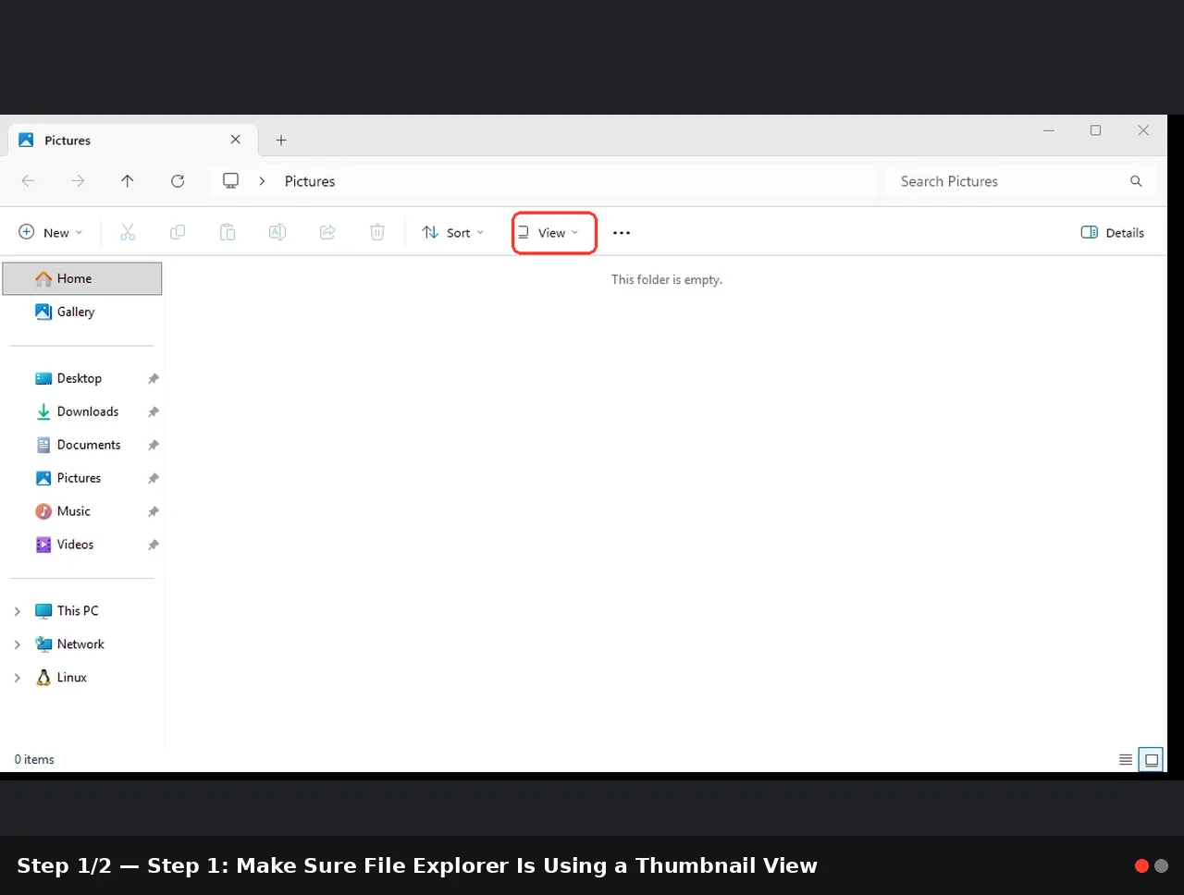Switch to details list view in status bar
Image resolution: width=1184 pixels, height=895 pixels.
1126,760
